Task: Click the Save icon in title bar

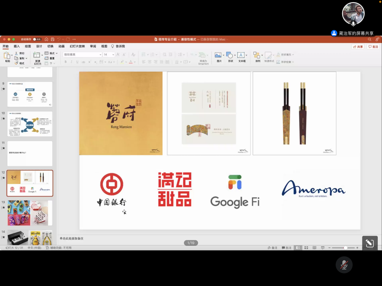Action: (52, 39)
